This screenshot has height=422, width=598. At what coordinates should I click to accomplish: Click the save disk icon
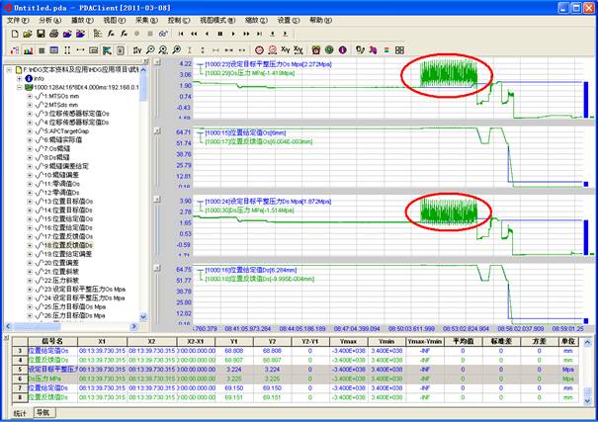42,34
